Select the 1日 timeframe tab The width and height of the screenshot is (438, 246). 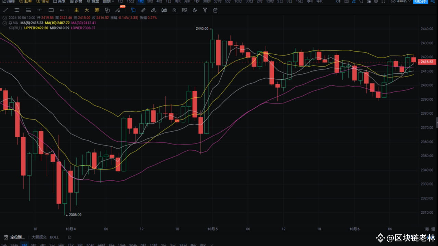[168, 1]
